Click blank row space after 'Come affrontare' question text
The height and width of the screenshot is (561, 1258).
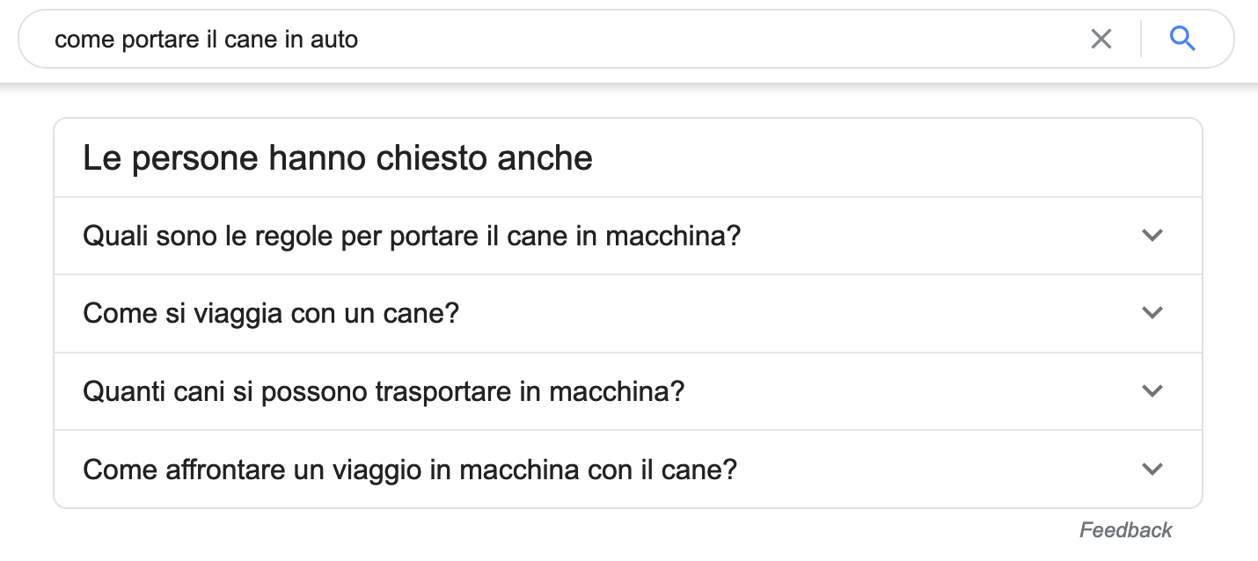[933, 469]
